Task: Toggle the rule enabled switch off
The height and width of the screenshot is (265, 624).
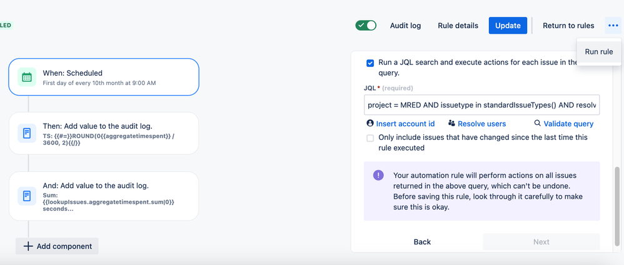Action: [366, 26]
